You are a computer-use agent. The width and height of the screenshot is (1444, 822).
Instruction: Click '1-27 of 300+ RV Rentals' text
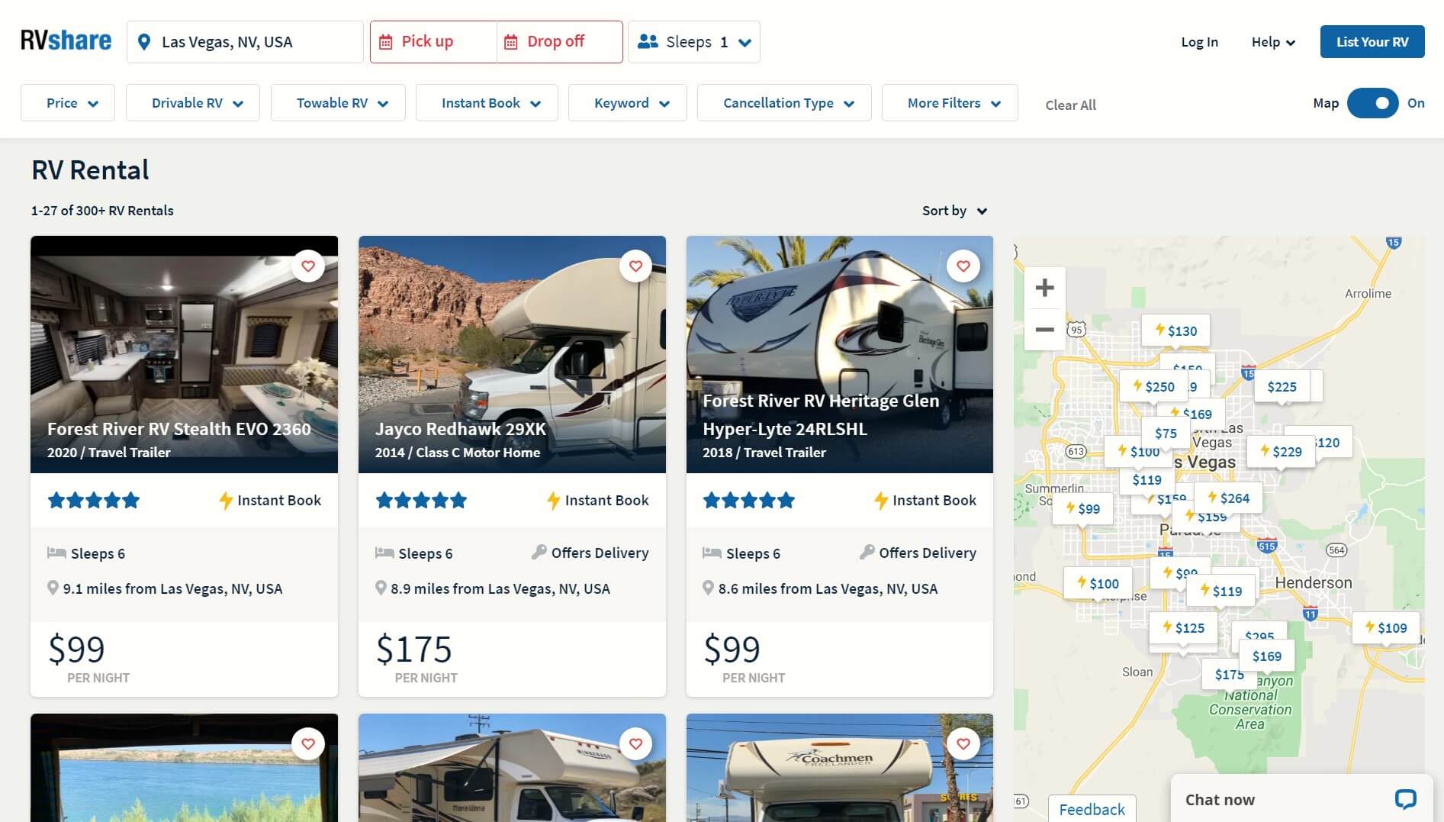102,211
